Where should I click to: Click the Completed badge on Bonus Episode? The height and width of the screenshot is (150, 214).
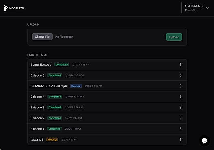(62, 64)
